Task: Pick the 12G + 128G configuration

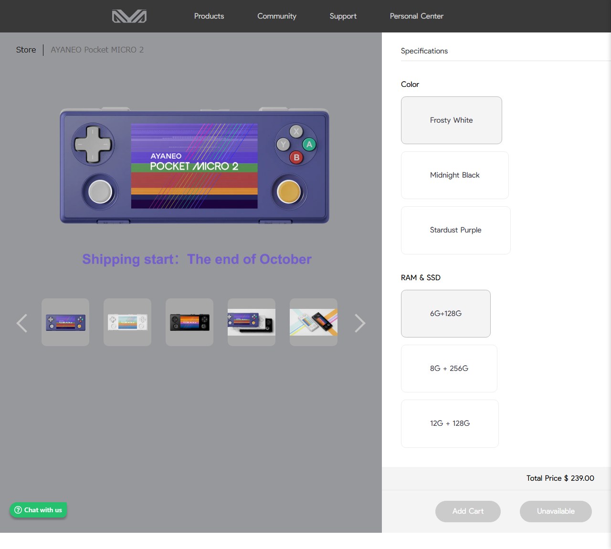Action: coord(450,423)
